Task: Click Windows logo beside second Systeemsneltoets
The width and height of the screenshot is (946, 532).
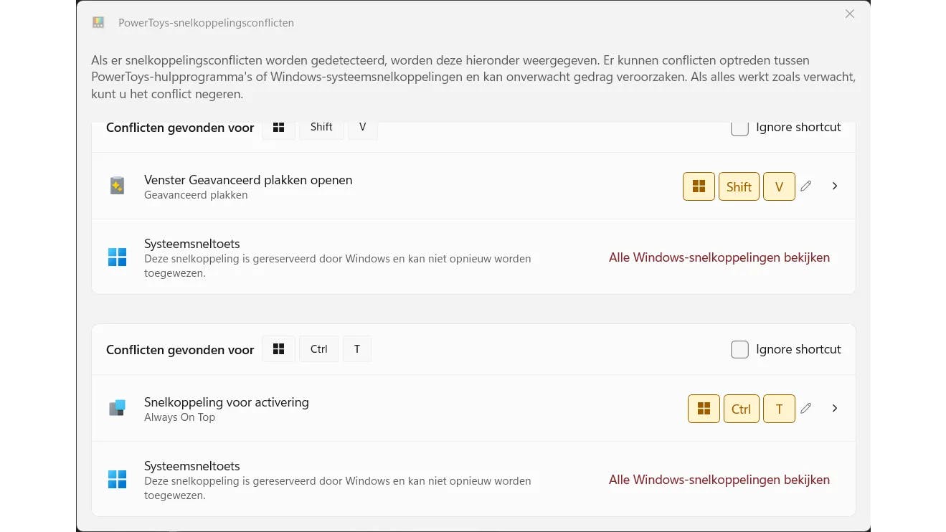Action: pyautogui.click(x=117, y=479)
